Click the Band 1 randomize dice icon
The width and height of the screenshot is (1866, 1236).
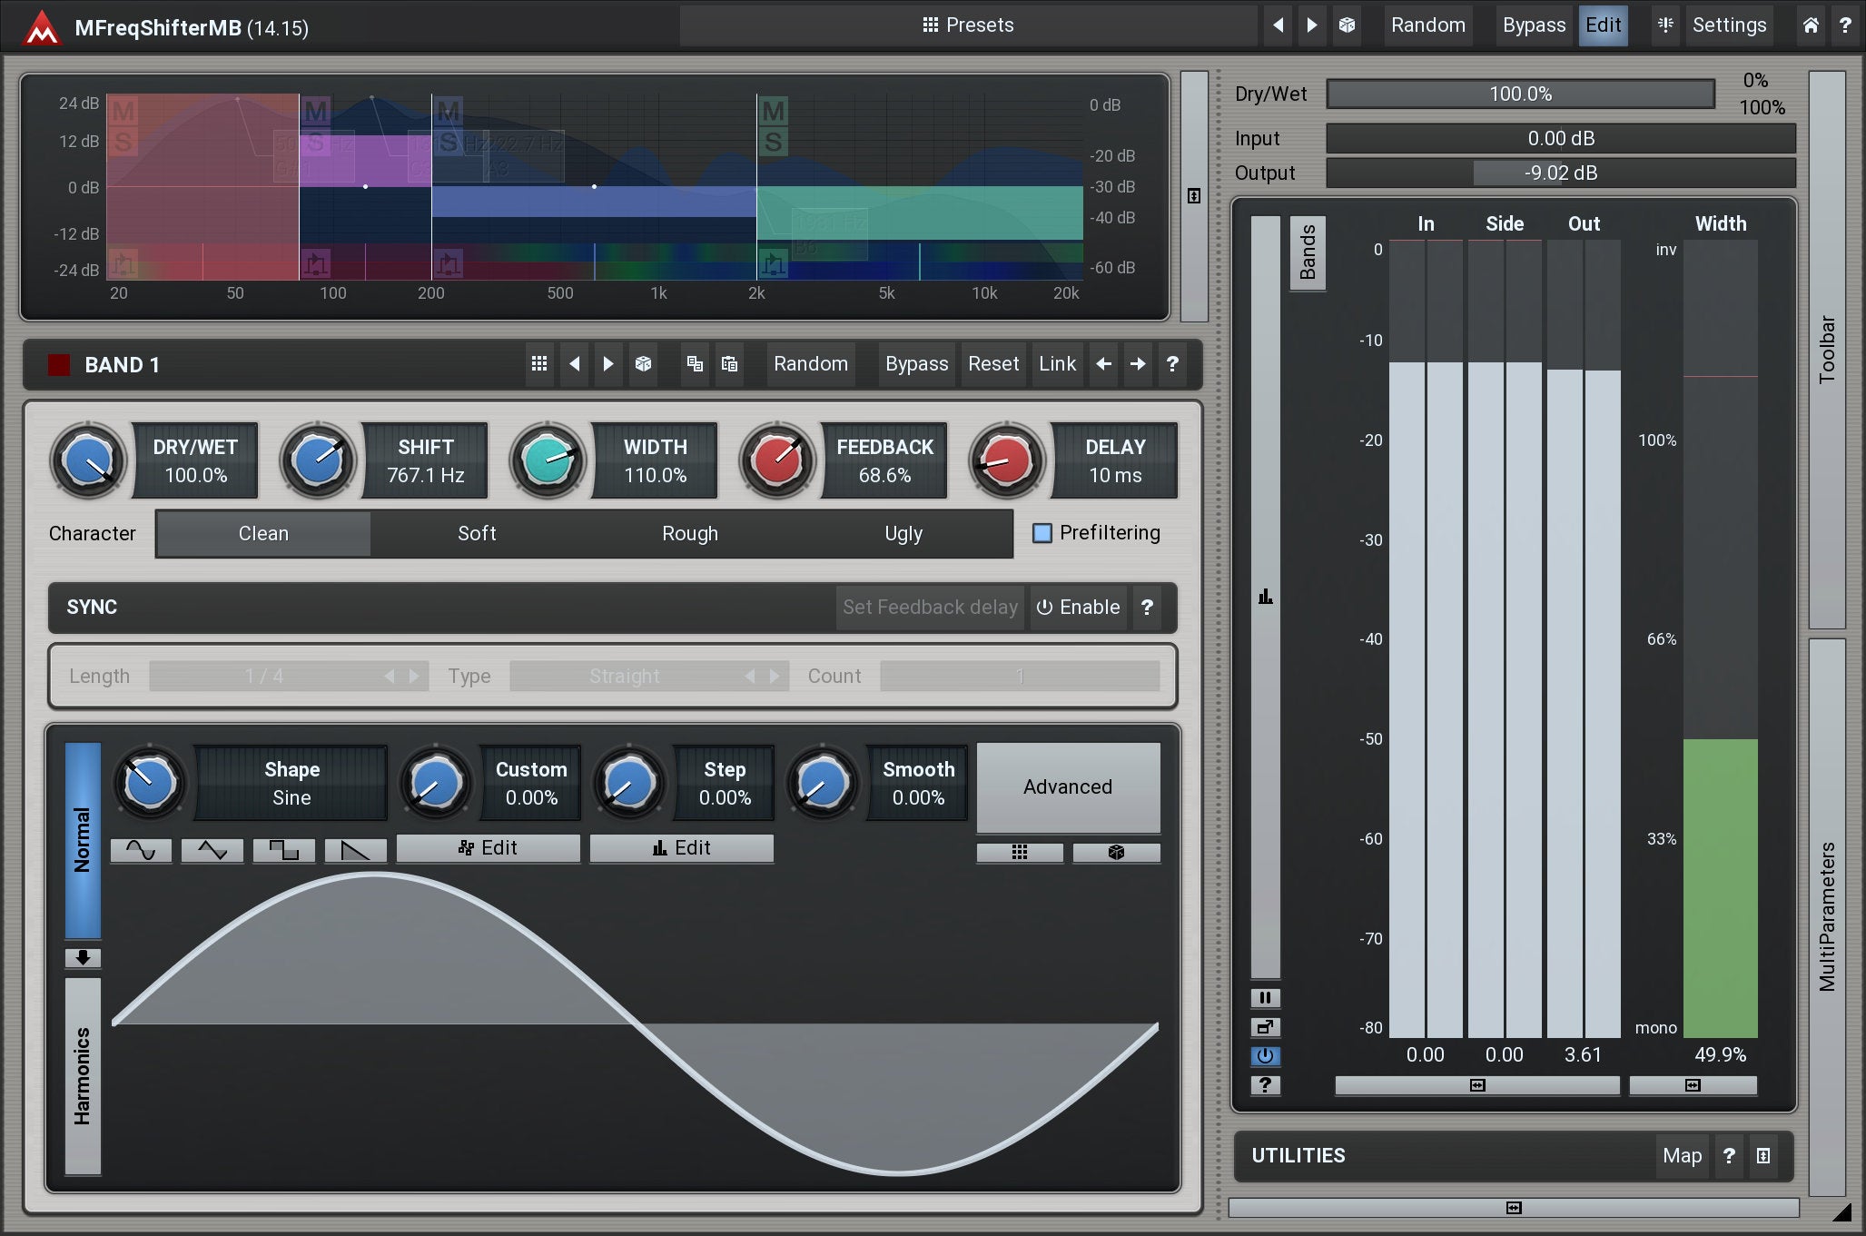tap(643, 364)
